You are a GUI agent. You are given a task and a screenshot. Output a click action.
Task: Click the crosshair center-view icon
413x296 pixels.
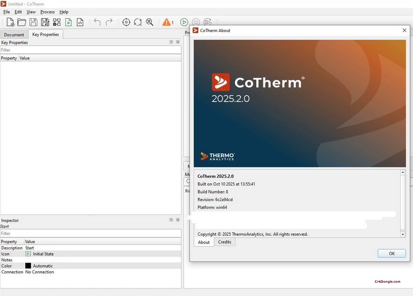tap(126, 22)
